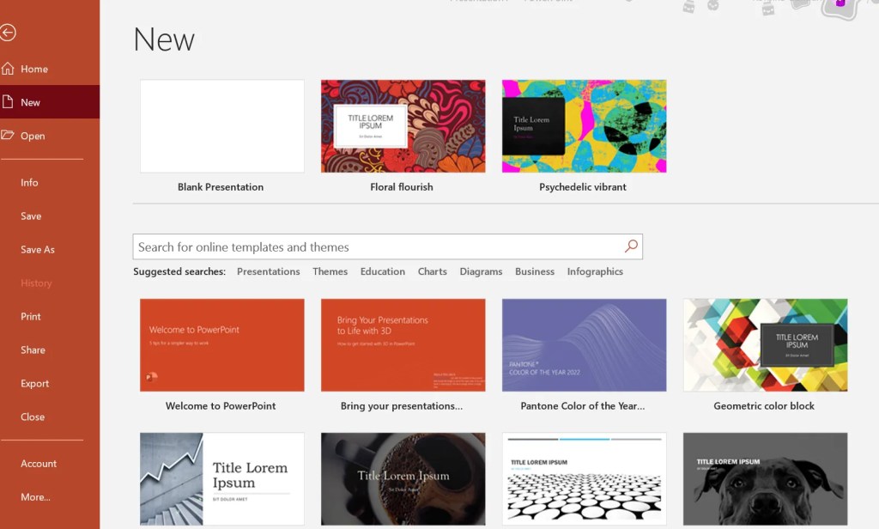Click the search magnifier icon
Viewport: 879px width, 529px height.
631,246
